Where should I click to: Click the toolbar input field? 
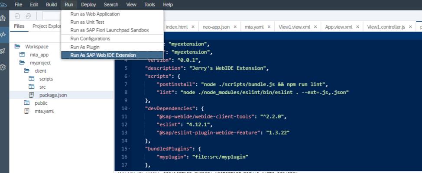tap(52, 16)
